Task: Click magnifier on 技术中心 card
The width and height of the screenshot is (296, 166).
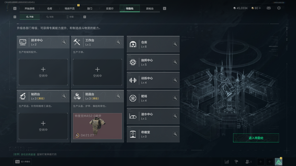Action: pyautogui.click(x=64, y=42)
